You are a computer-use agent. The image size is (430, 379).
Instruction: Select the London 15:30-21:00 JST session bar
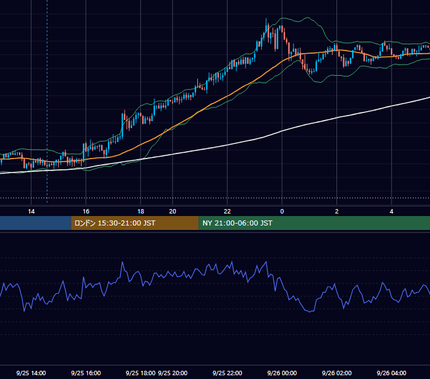[135, 223]
